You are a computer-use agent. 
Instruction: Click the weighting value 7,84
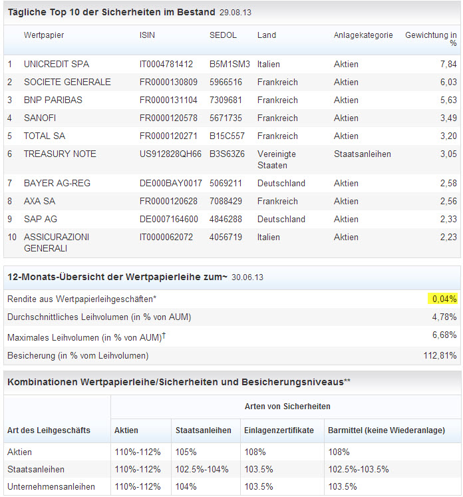[448, 65]
